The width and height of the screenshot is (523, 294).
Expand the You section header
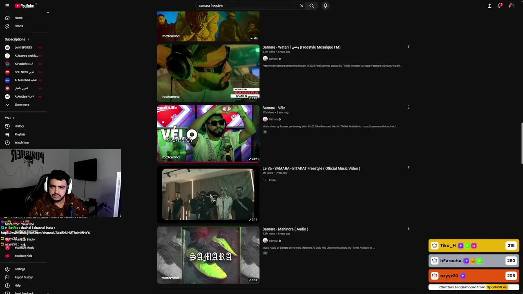(10, 118)
